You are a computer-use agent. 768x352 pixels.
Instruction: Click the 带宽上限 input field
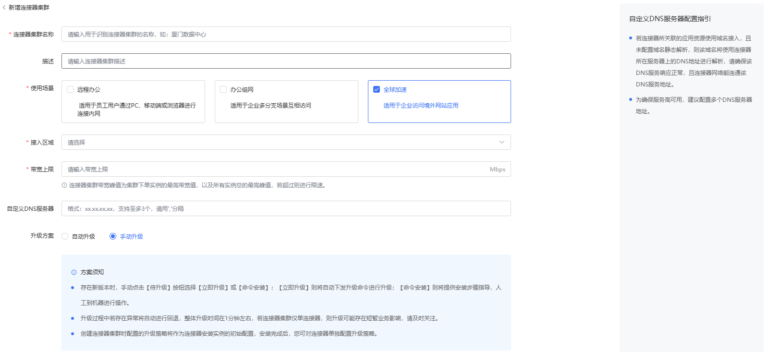[x=274, y=170]
